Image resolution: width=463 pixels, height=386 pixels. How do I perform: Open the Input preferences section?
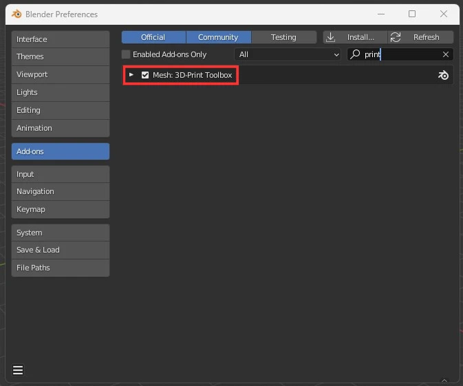[61, 174]
